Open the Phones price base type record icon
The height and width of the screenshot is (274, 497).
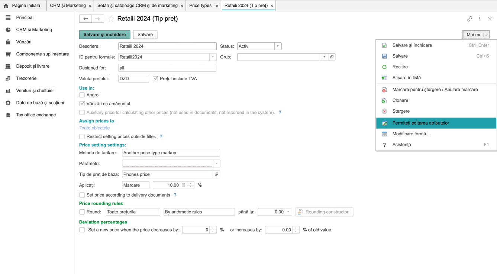[216, 174]
